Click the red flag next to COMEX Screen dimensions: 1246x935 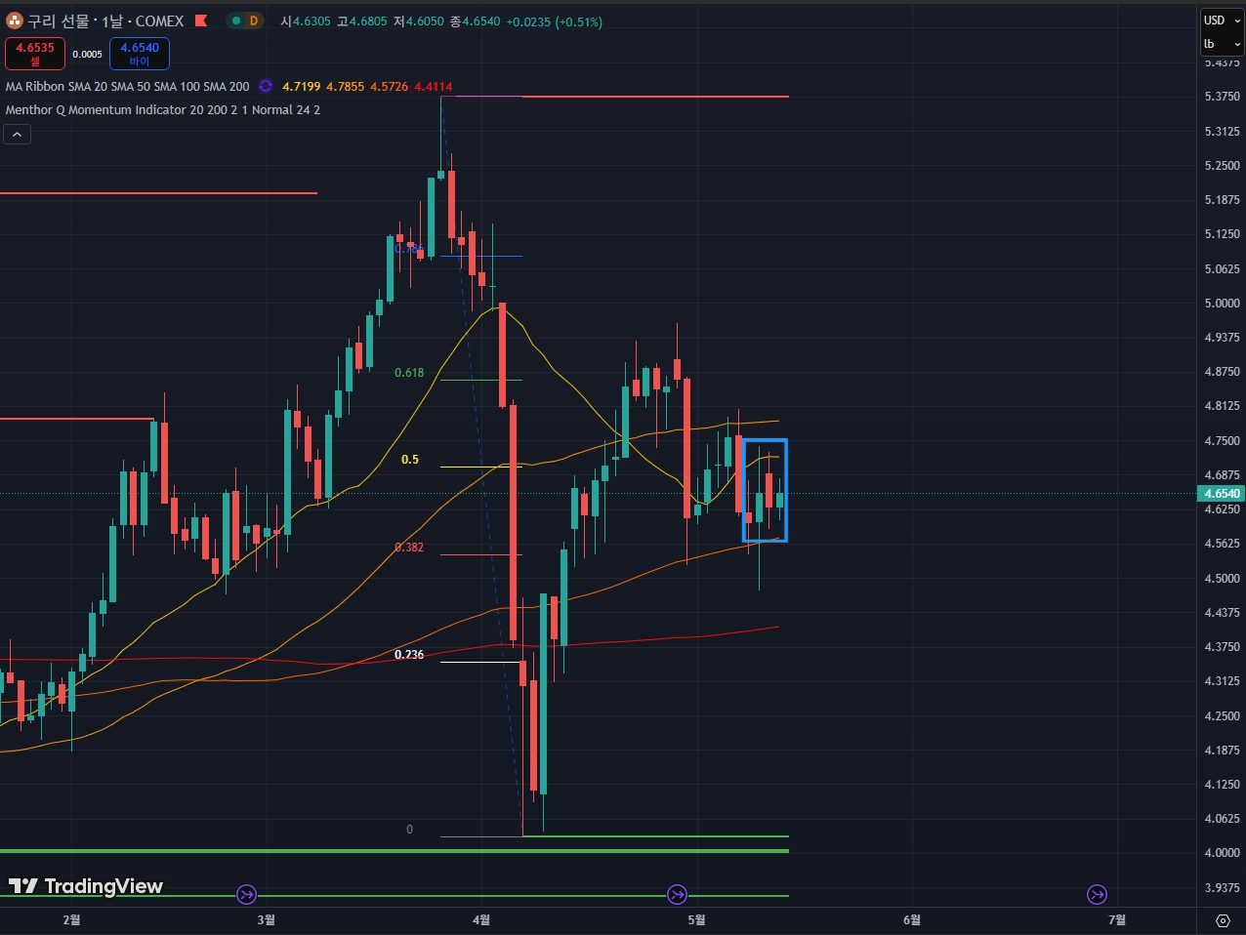tap(201, 20)
